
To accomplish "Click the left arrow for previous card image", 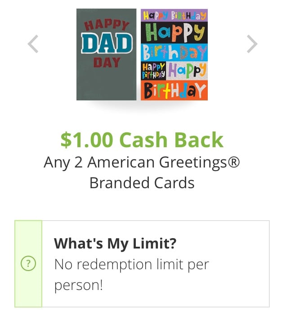I will pos(33,44).
